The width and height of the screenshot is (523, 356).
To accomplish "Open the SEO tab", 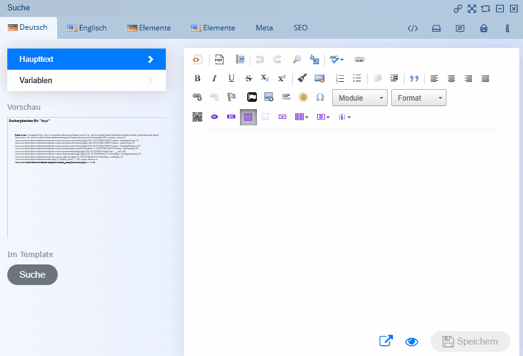I will pyautogui.click(x=301, y=28).
